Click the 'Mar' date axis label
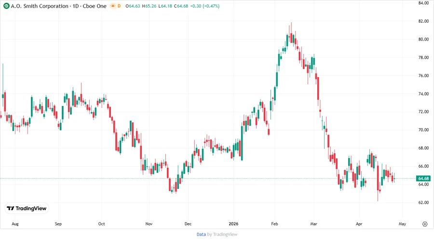Screen dimensions: 434x240 (313, 224)
